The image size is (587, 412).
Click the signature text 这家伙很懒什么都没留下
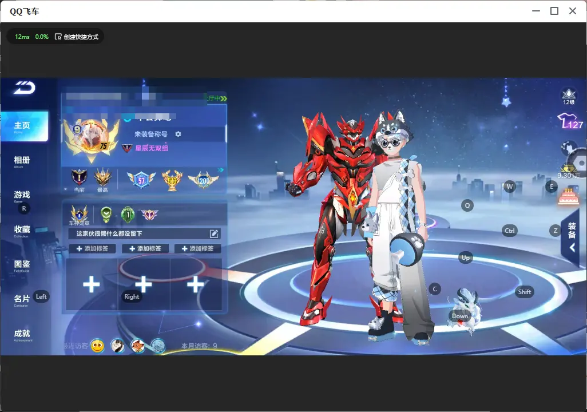[x=109, y=233]
